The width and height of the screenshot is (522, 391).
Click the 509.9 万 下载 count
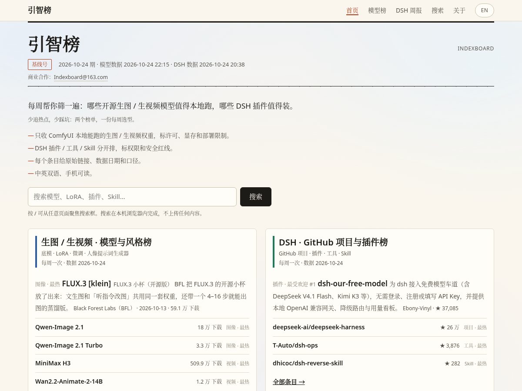tap(206, 363)
